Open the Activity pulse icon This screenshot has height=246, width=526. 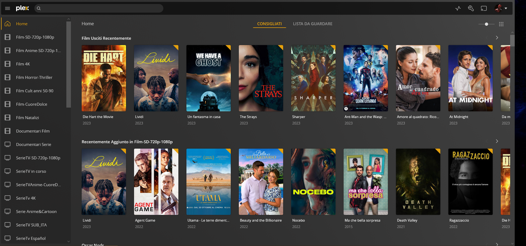pyautogui.click(x=458, y=8)
